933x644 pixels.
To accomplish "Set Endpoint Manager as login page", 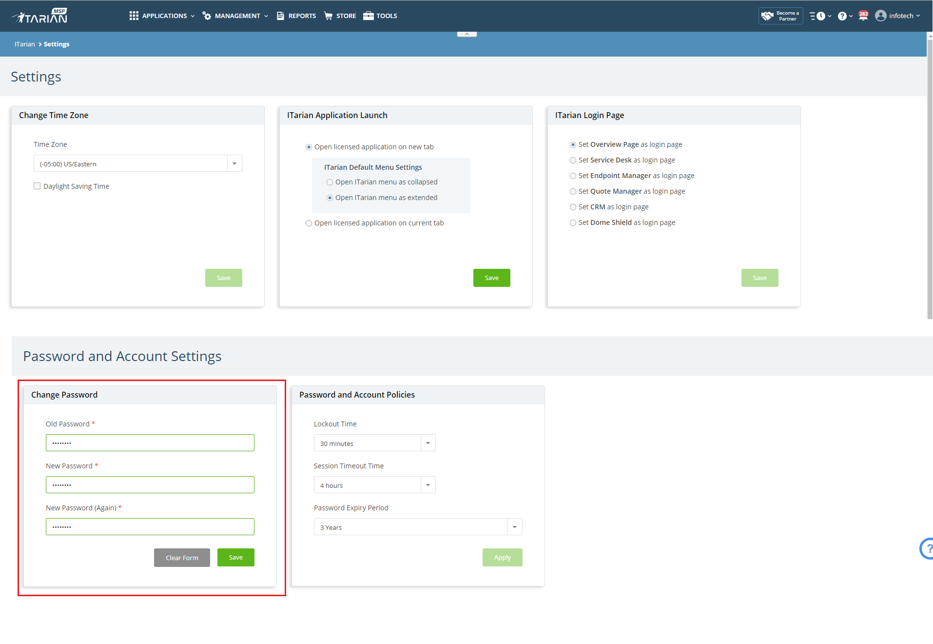I will pos(573,176).
